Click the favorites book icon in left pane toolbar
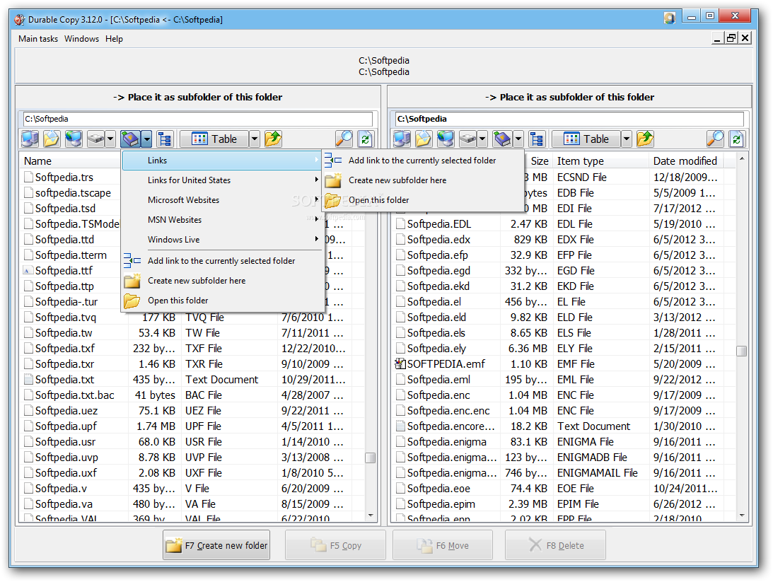Screen dimensions: 773x582 point(131,139)
